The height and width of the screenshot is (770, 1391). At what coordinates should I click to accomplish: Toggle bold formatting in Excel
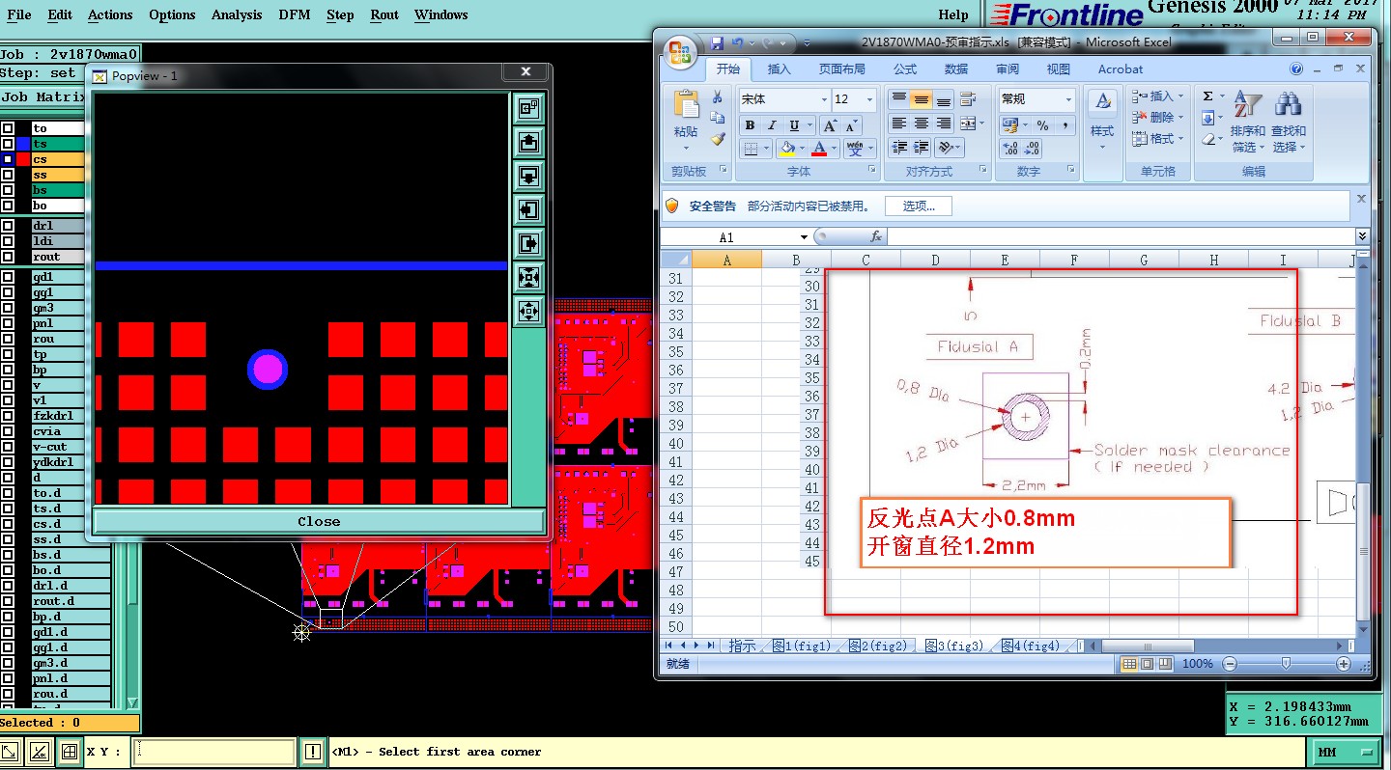(x=750, y=125)
